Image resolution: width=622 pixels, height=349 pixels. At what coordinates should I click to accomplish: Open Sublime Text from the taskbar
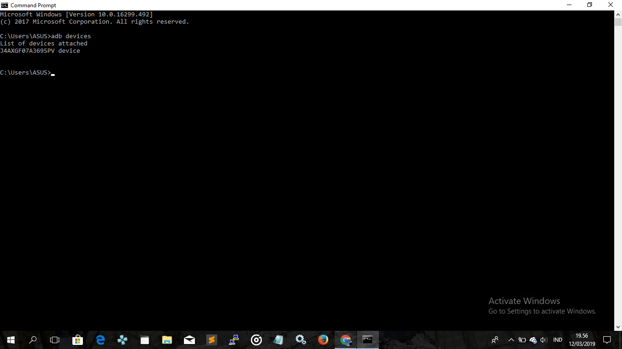click(x=211, y=339)
